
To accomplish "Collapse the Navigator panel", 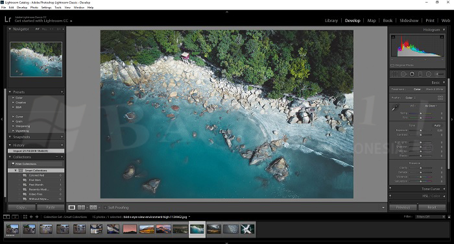I will 10,29.
